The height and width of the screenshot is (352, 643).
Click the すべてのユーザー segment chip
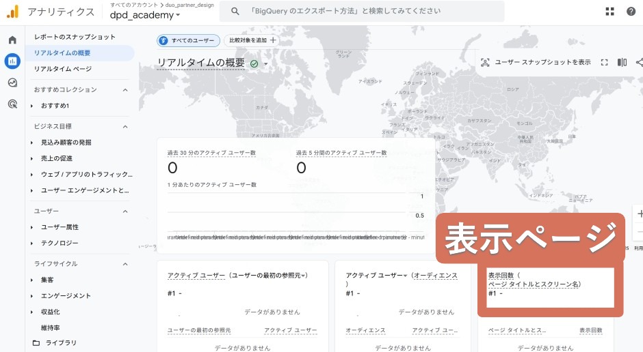[189, 41]
